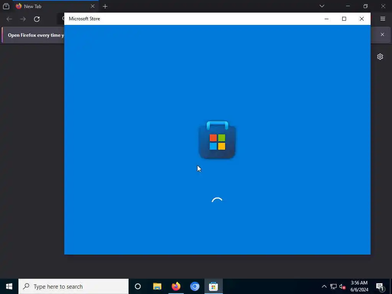Dismiss the Open Firefox every time notification
392x294 pixels.
coord(382,34)
